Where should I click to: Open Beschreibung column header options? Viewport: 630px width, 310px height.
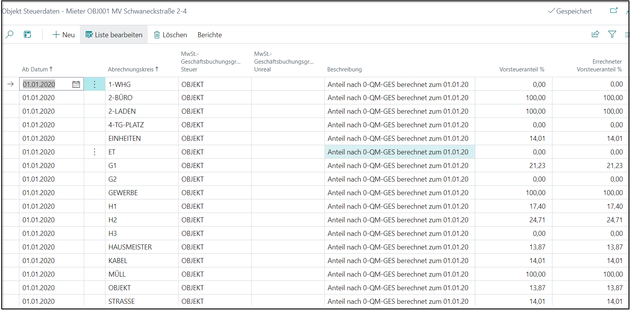(x=344, y=69)
